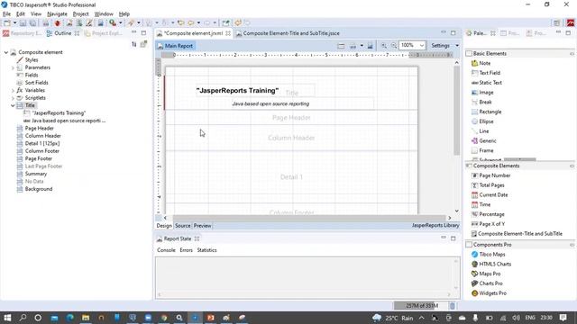Click the garbage collector trash icon
The image size is (577, 324).
click(x=453, y=306)
